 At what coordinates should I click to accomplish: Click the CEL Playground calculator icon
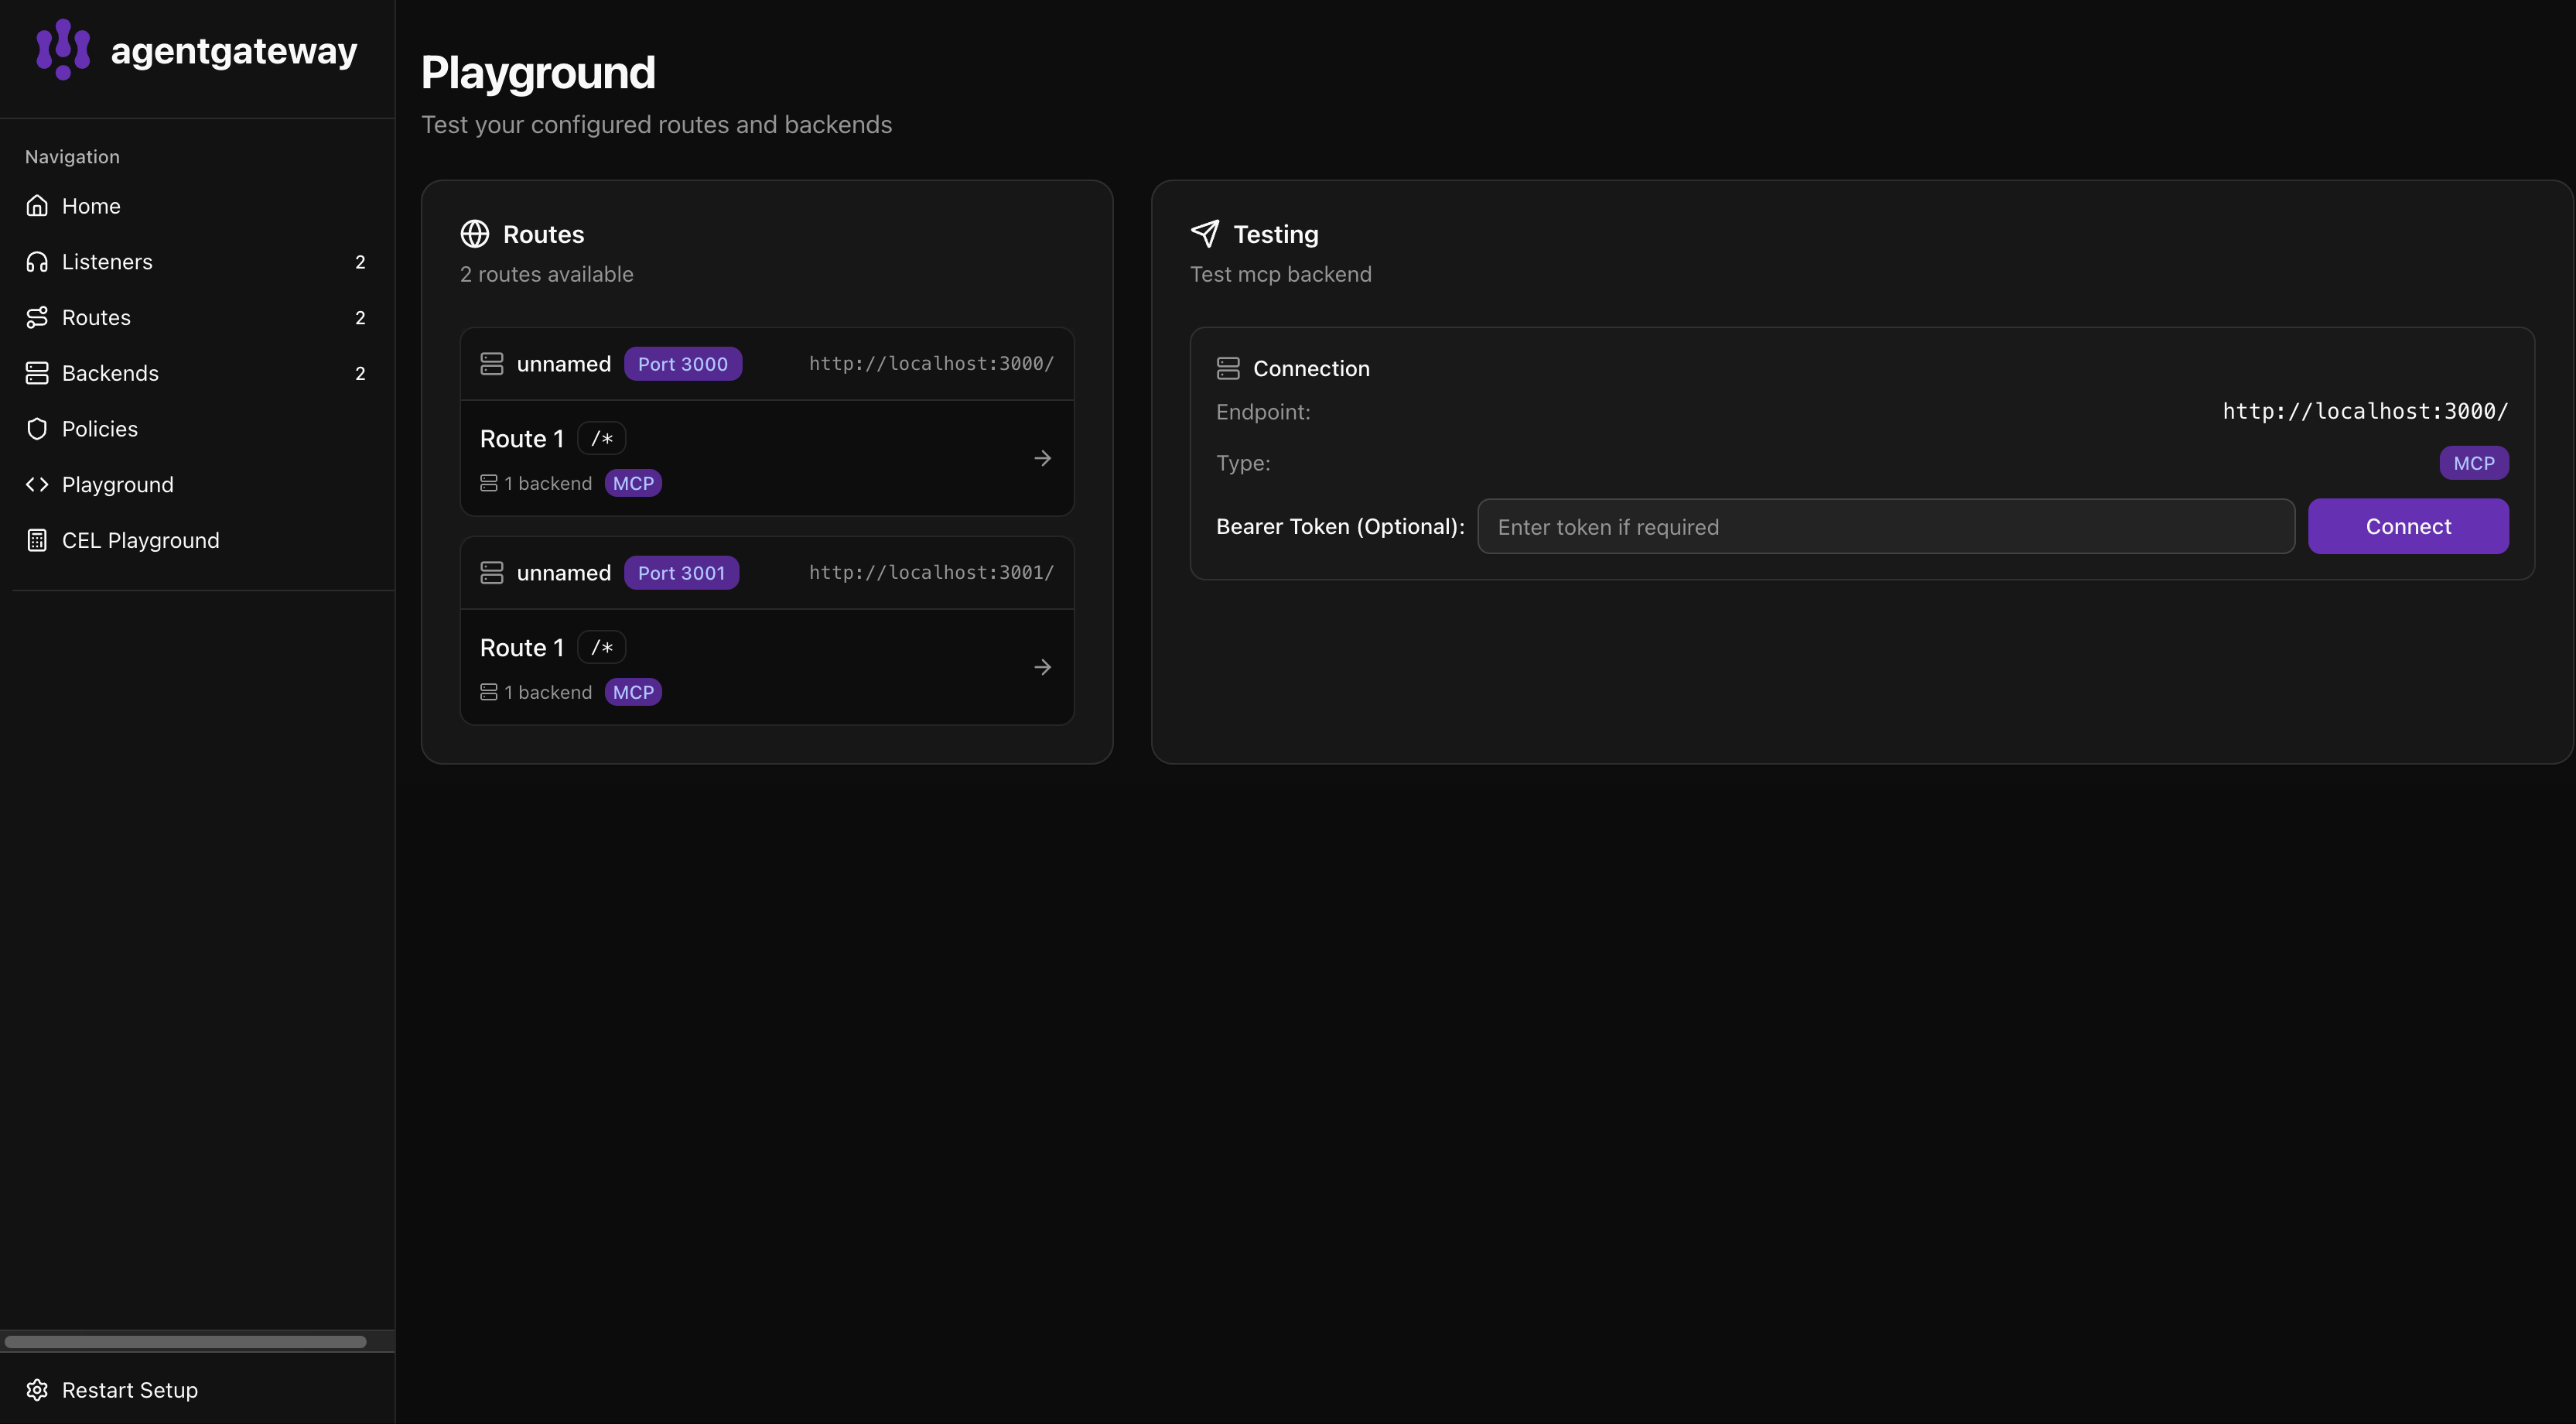click(37, 540)
